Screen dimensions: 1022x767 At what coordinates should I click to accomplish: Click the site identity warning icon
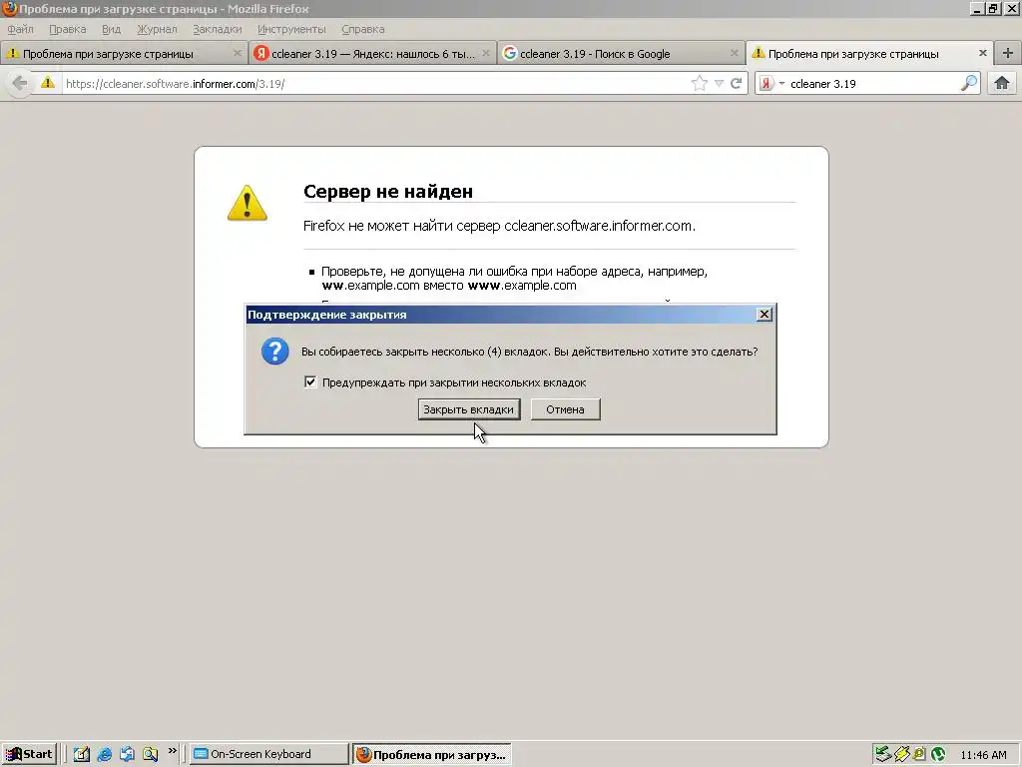[x=48, y=83]
